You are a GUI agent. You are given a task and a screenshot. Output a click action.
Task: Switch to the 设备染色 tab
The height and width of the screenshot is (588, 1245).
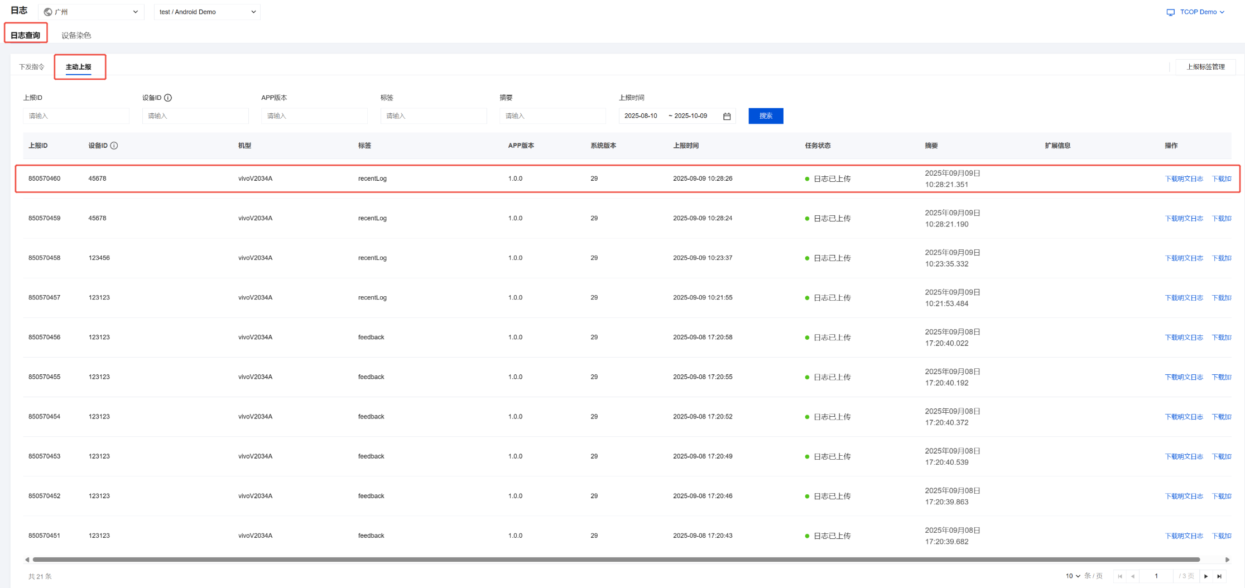pyautogui.click(x=76, y=35)
